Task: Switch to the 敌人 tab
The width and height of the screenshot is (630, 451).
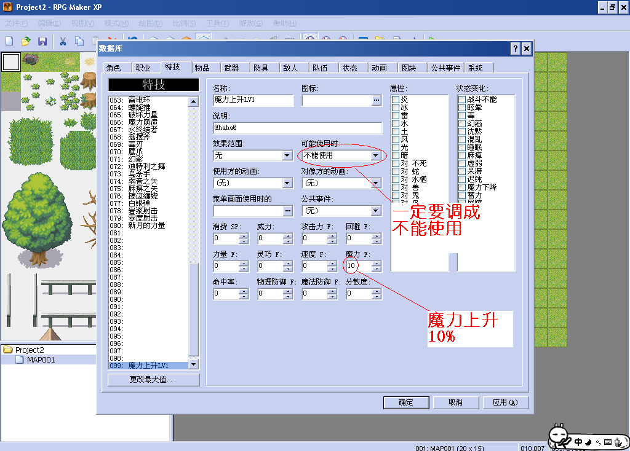Action: click(290, 68)
